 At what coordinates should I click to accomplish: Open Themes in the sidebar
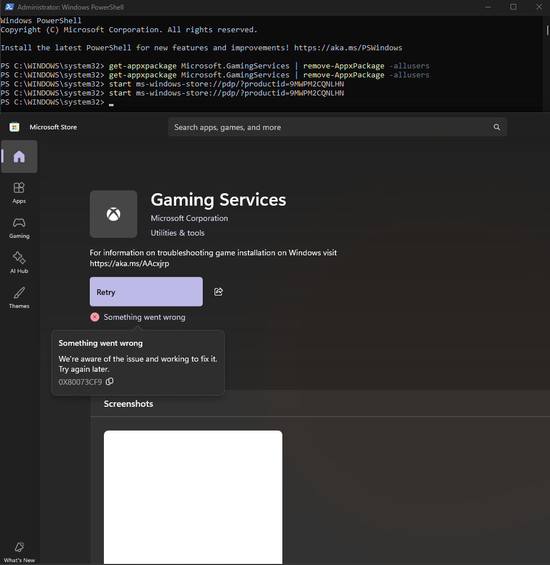[x=19, y=298]
